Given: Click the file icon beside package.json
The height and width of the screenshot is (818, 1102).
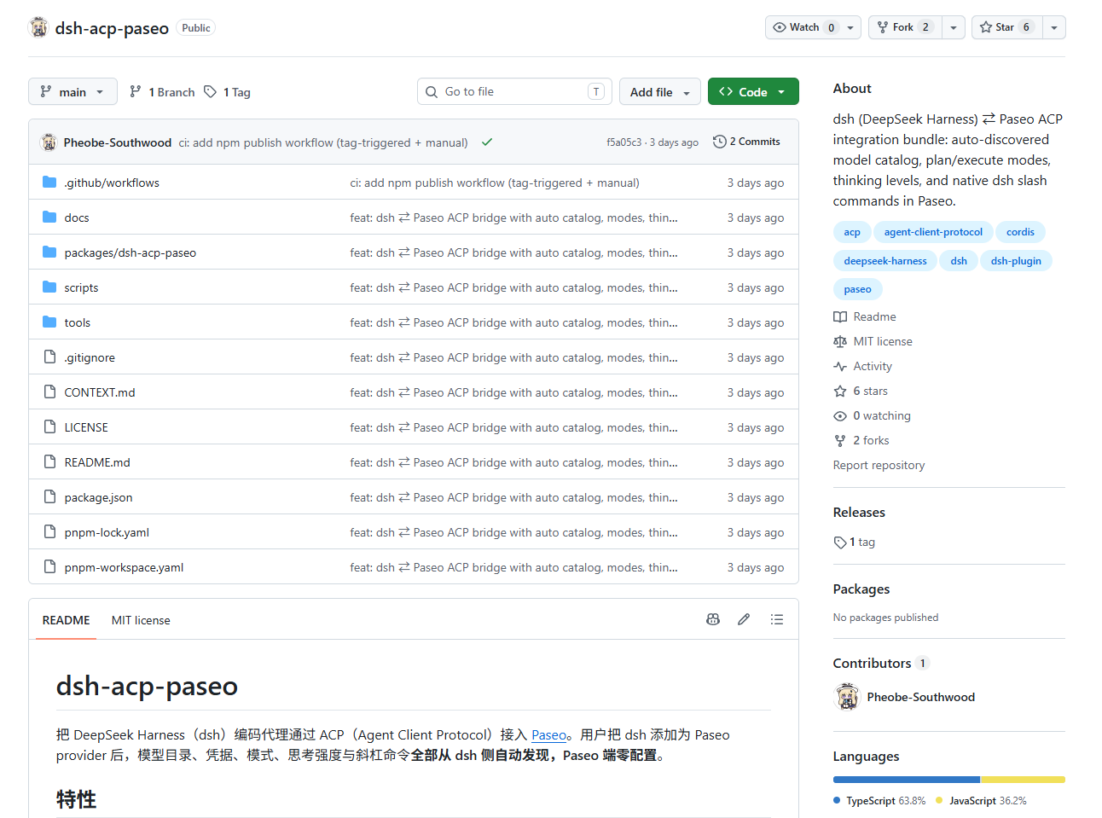Looking at the screenshot, I should (49, 496).
